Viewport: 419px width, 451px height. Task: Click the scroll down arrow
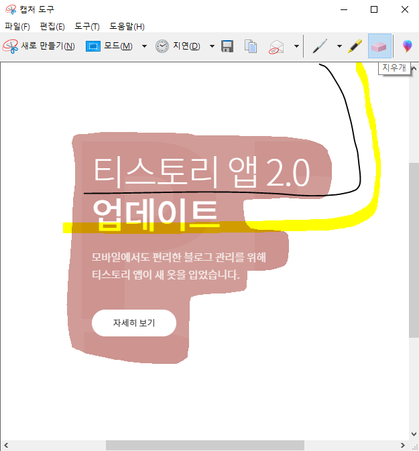tap(414, 434)
